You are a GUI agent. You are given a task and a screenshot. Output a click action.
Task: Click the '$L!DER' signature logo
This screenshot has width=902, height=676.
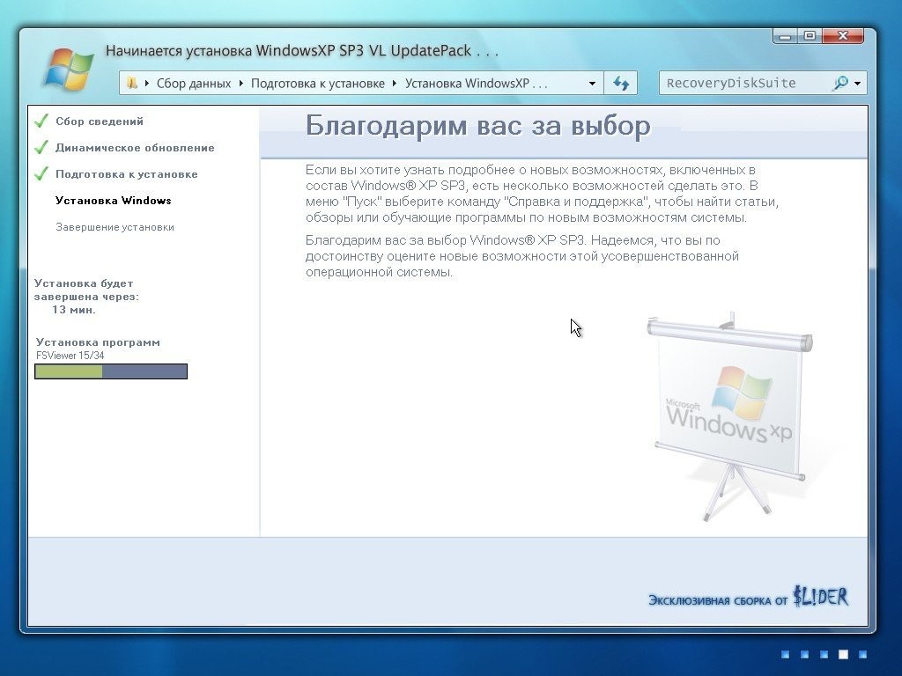pyautogui.click(x=821, y=597)
